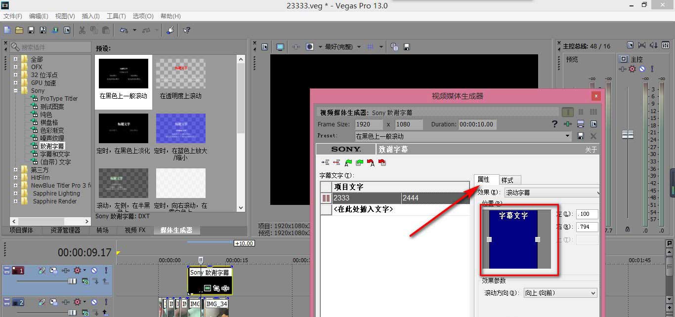Image resolution: width=675 pixels, height=317 pixels.
Task: Click the Duration field 00:00:10.00
Action: pyautogui.click(x=478, y=124)
